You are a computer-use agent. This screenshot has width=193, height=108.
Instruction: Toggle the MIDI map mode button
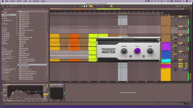click(184, 6)
